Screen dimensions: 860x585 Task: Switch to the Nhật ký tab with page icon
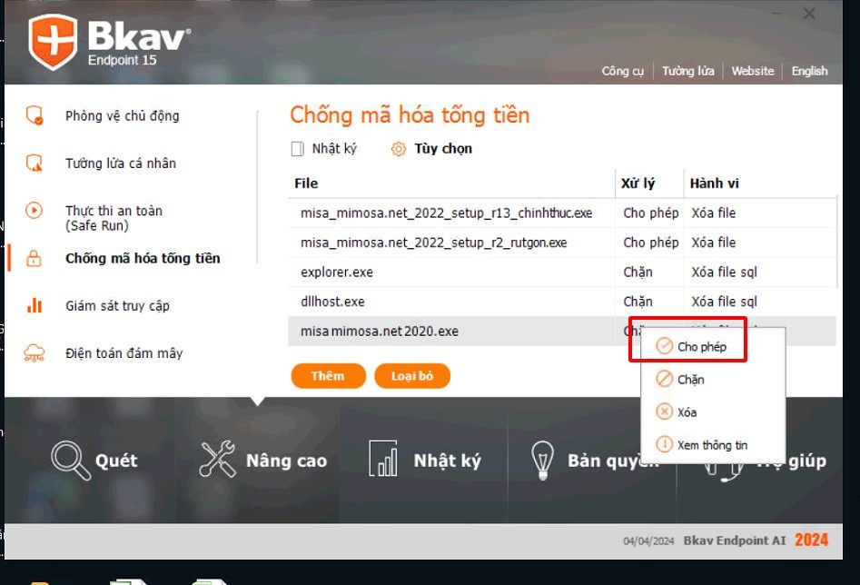click(x=324, y=149)
